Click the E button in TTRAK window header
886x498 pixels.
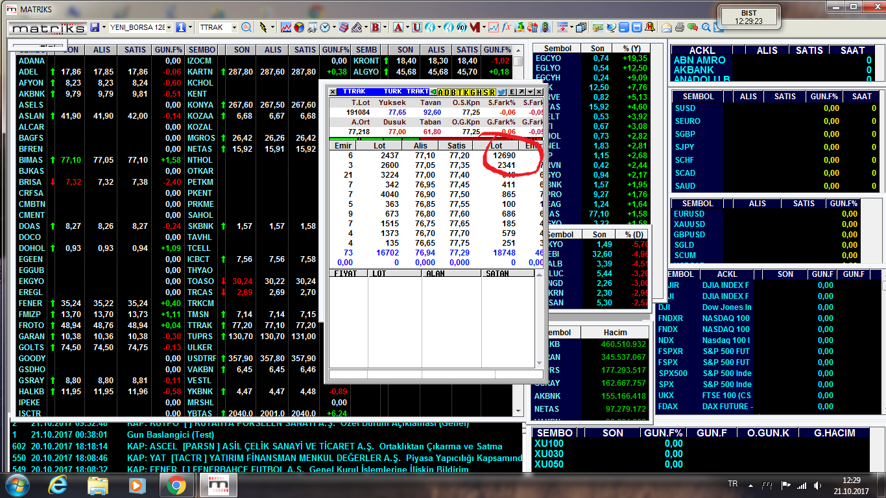click(x=512, y=91)
